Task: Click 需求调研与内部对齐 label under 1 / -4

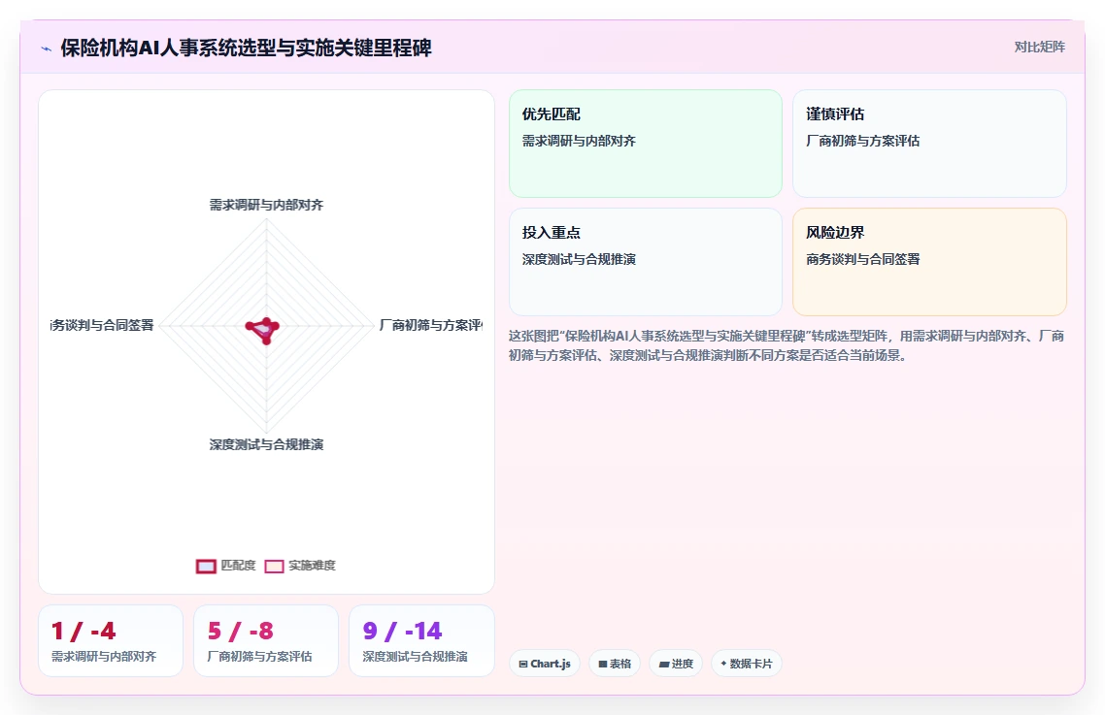Action: pyautogui.click(x=104, y=657)
